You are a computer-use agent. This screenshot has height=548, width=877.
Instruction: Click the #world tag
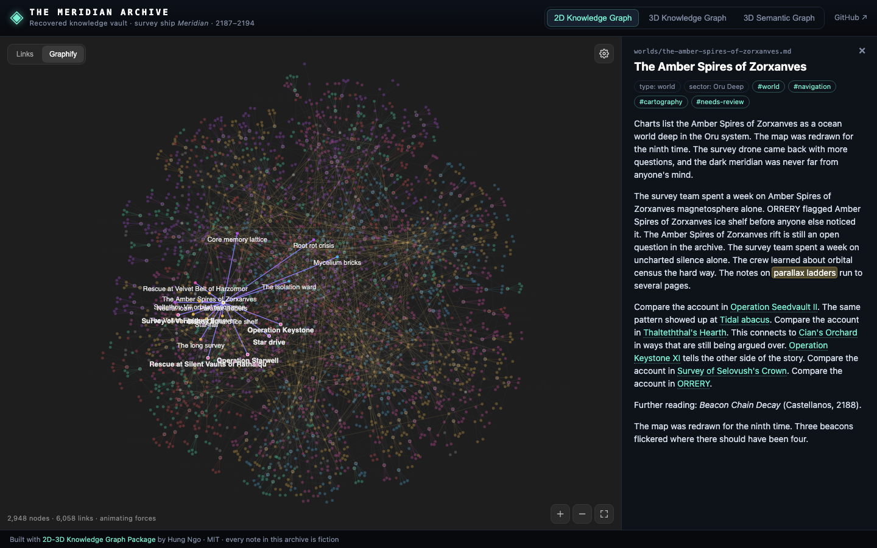[x=769, y=86]
